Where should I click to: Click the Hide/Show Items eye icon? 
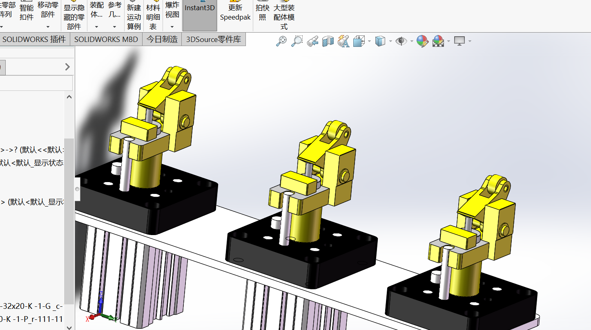click(401, 41)
